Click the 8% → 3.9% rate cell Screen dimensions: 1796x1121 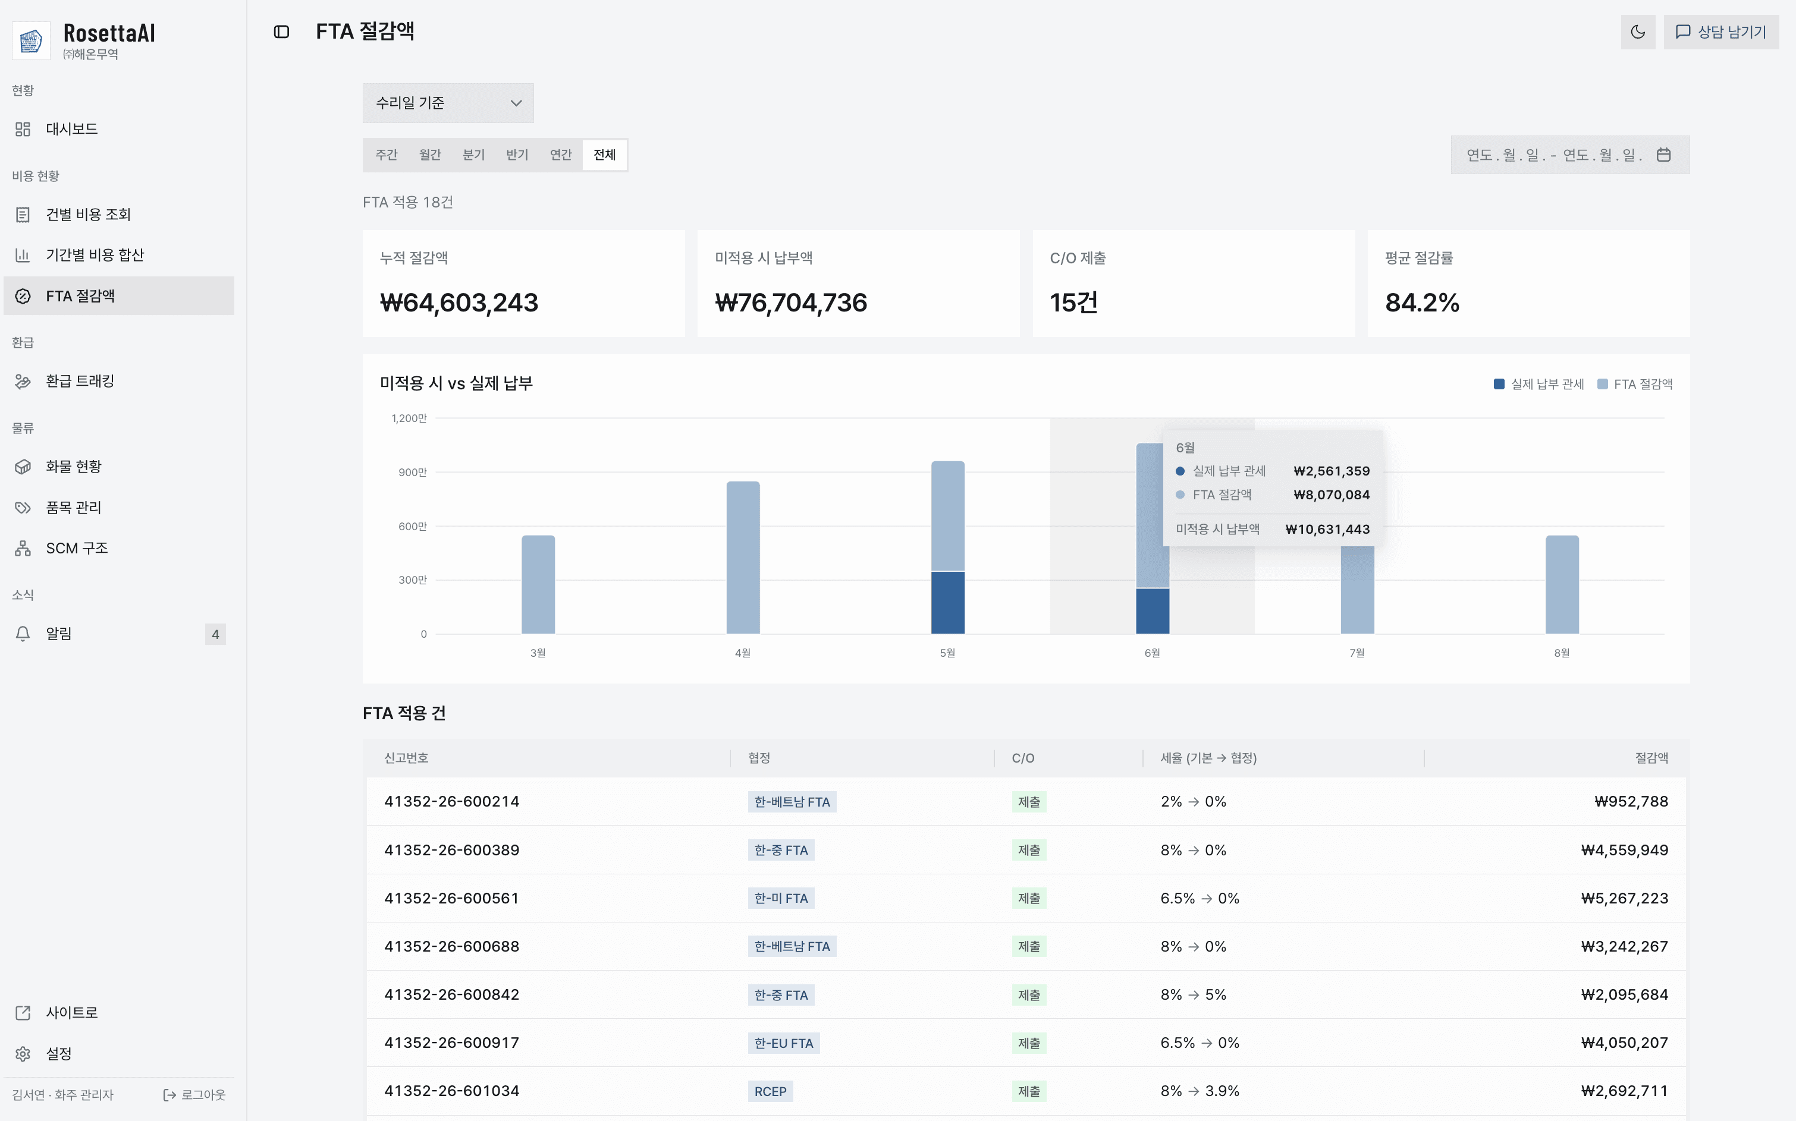coord(1200,1091)
